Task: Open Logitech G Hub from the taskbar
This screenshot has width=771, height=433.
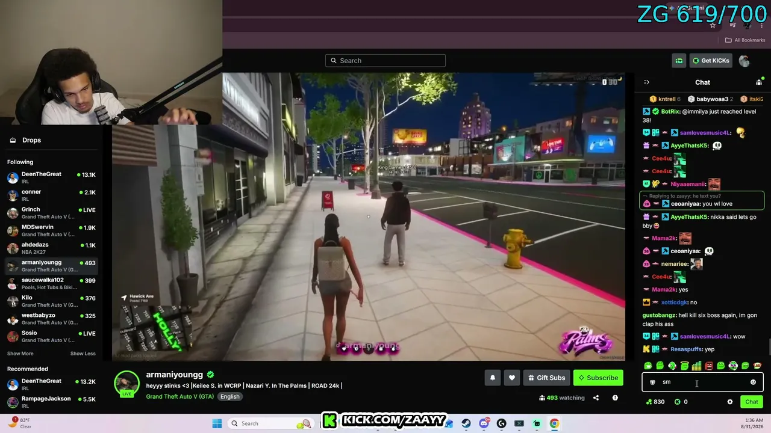Action: 501,423
